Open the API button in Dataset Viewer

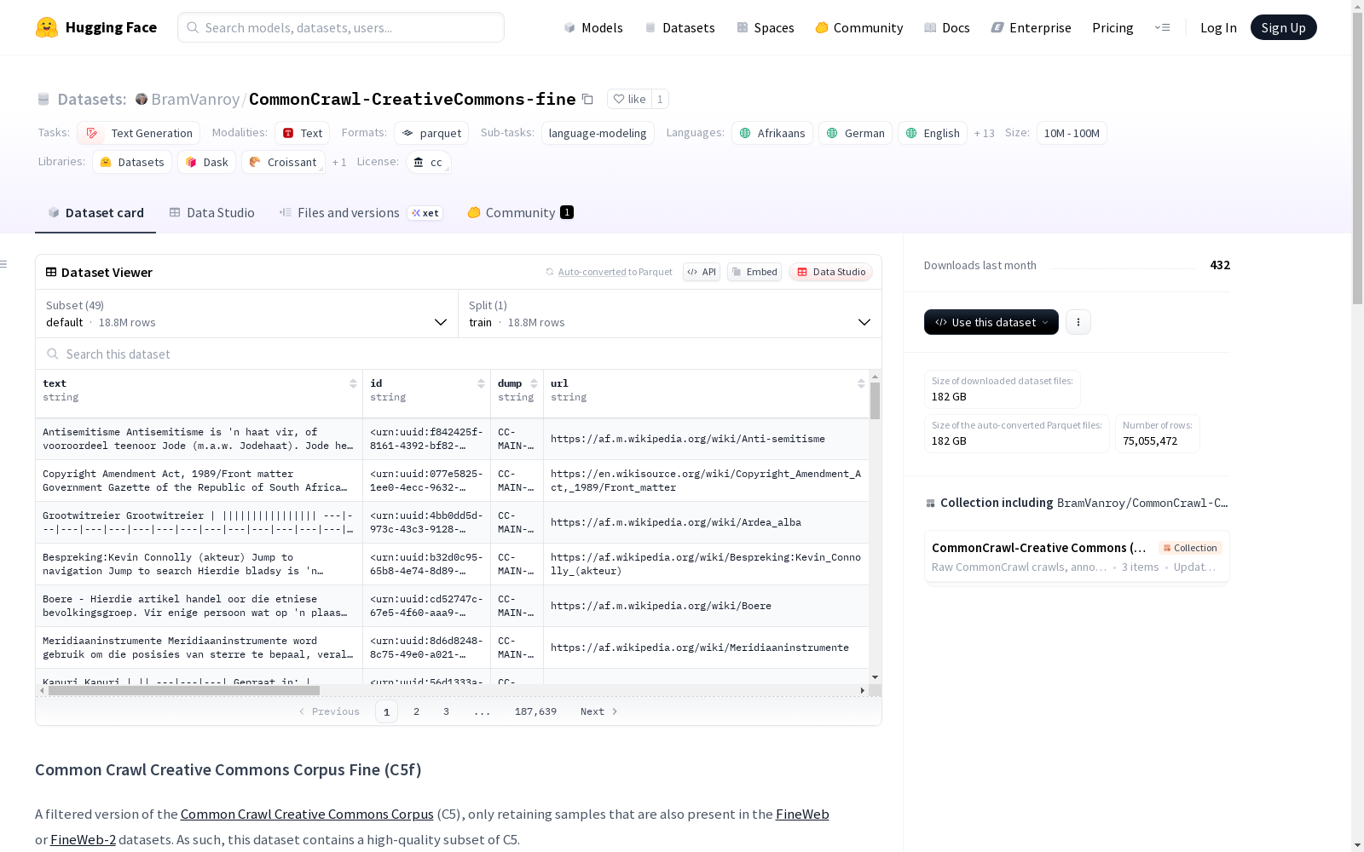click(x=702, y=272)
